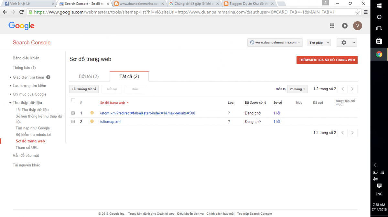Check the box for /sitemap.xml row
388x217 pixels.
(x=73, y=122)
